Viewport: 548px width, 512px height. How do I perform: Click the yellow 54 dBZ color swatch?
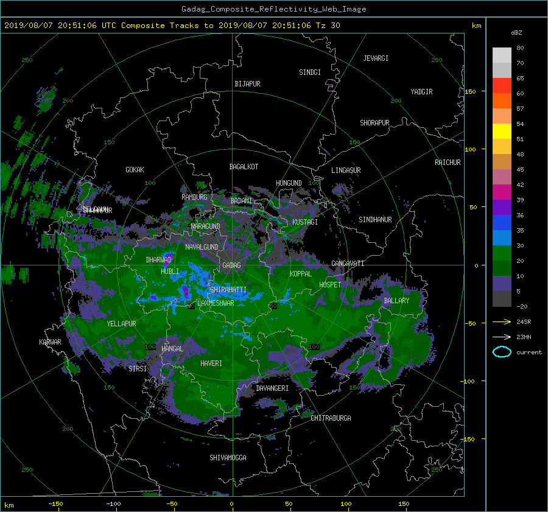click(x=502, y=131)
